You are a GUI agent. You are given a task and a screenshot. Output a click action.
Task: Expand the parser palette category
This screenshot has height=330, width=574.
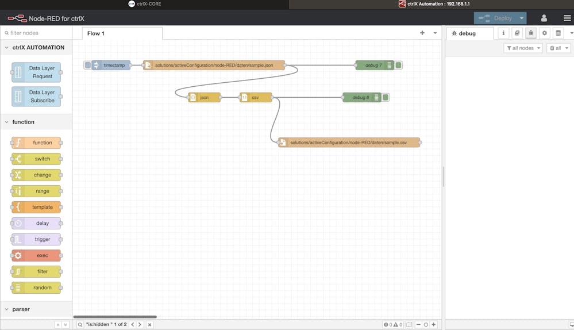(36, 309)
